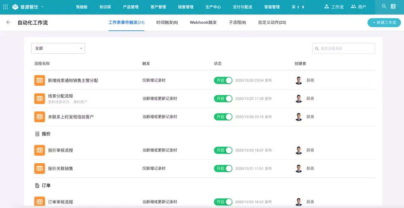Open the 线索分配流程 workflow
The height and width of the screenshot is (208, 404).
(x=61, y=96)
